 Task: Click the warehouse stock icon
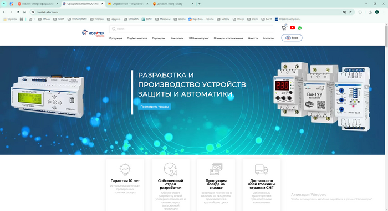coord(216,169)
